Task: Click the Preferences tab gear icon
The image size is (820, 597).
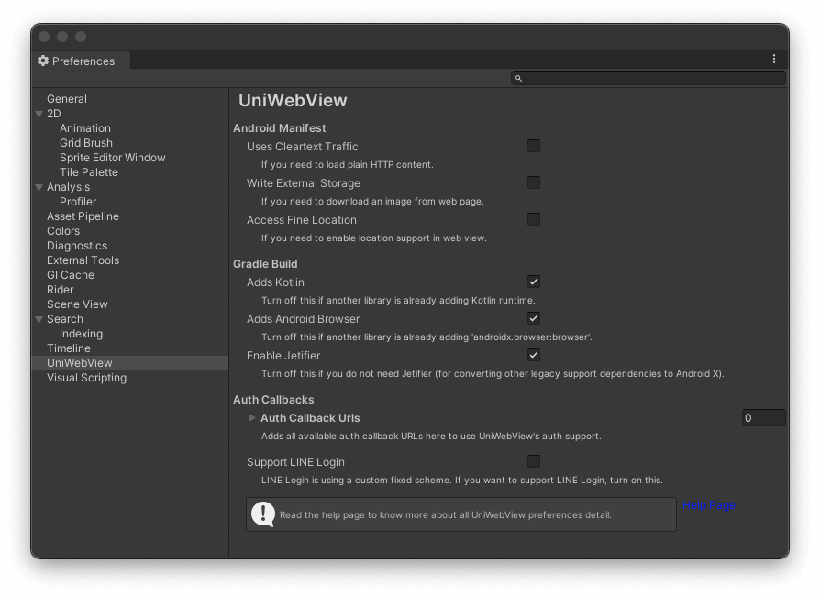Action: (43, 61)
